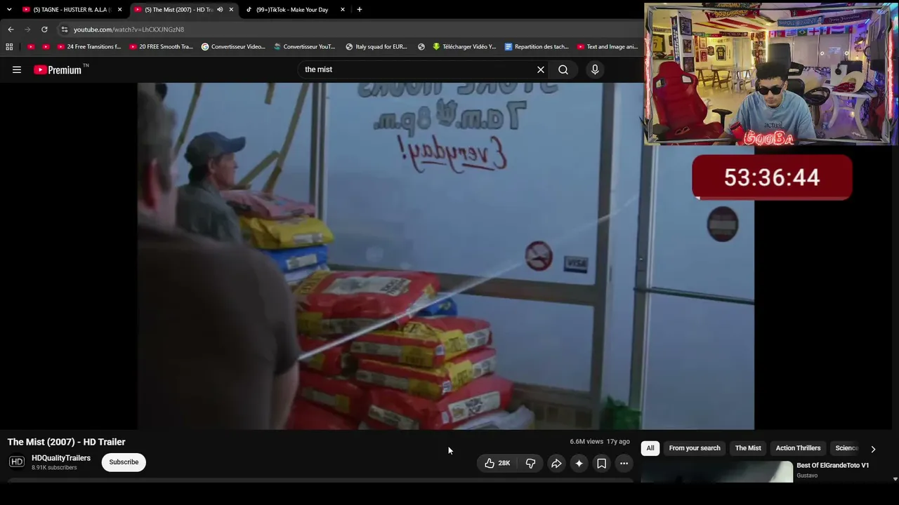
Task: Go forward in browser history
Action: click(x=27, y=29)
